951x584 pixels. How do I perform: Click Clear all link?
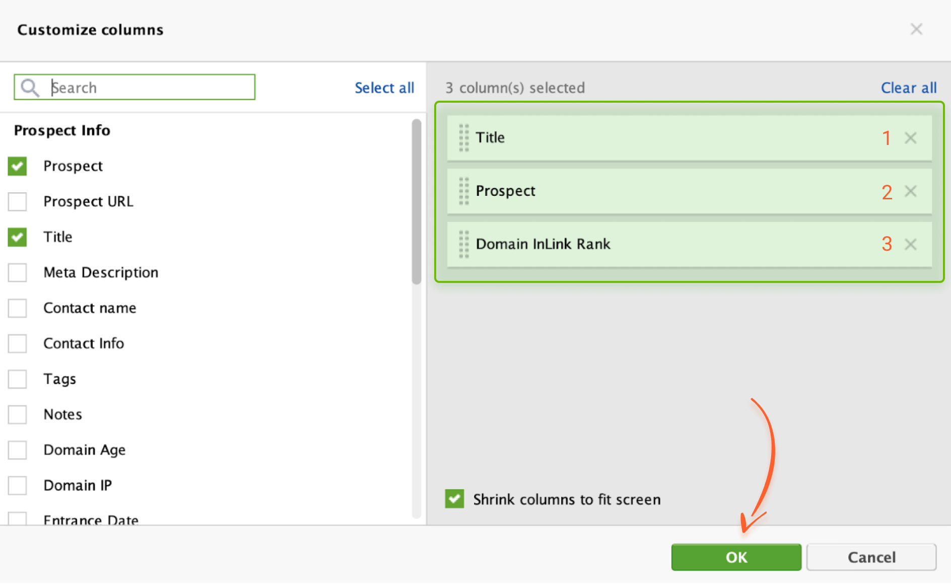pyautogui.click(x=909, y=88)
